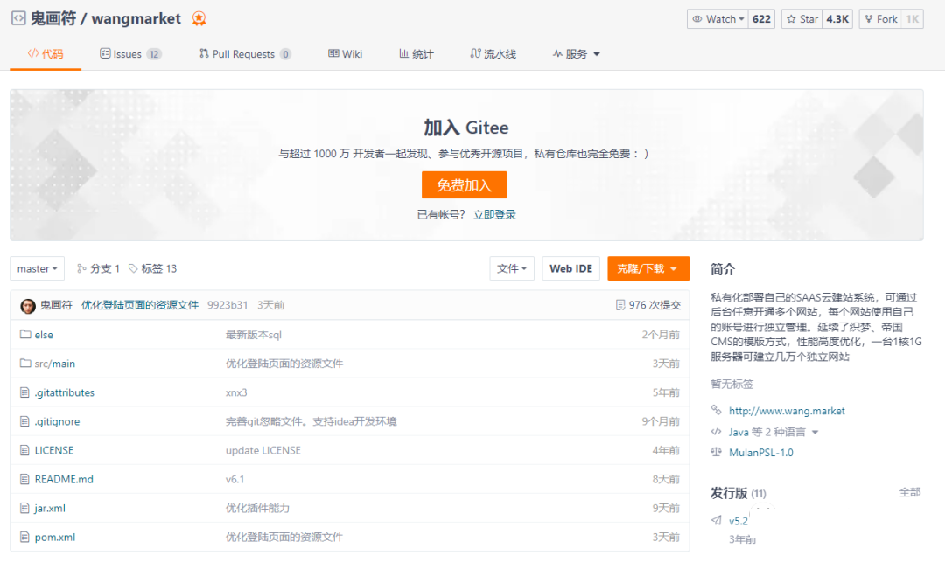The width and height of the screenshot is (945, 562).
Task: Open the orange 克隆/下载 dropdown
Action: pos(647,268)
